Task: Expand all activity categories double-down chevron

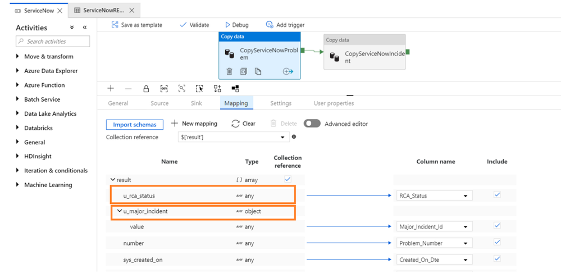Action: tap(72, 28)
